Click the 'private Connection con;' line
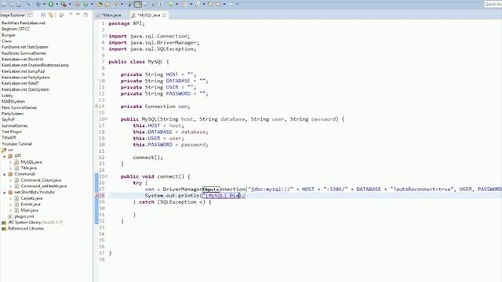 click(155, 107)
